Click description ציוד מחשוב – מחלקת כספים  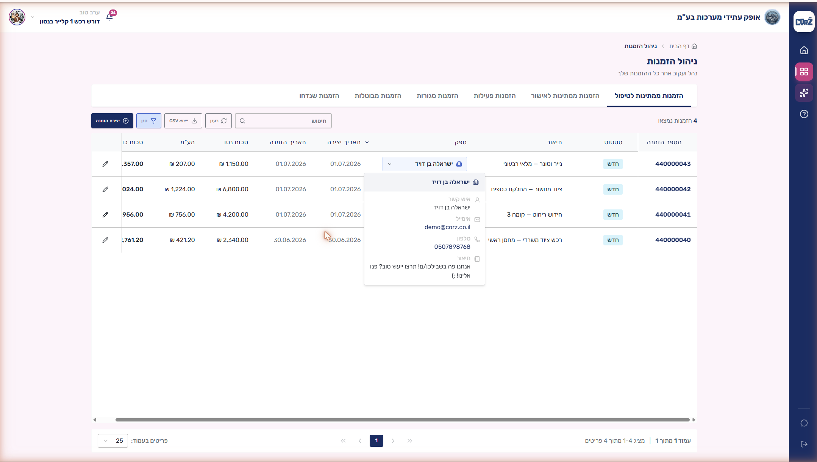[526, 189]
